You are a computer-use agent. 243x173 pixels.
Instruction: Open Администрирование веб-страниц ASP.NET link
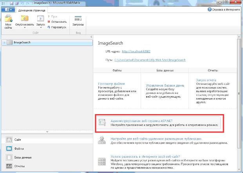click(141, 121)
